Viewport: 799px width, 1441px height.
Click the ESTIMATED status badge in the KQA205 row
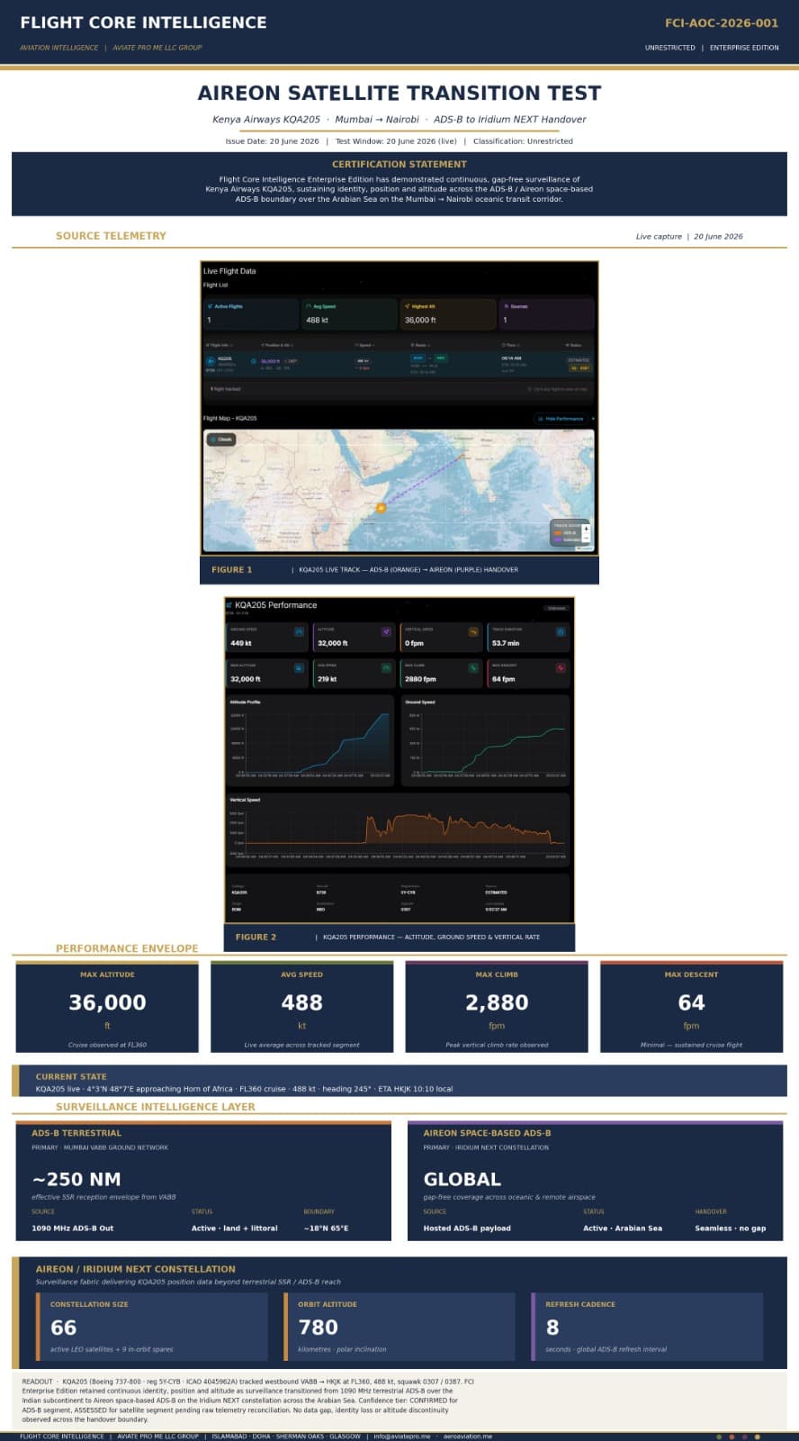[x=579, y=360]
